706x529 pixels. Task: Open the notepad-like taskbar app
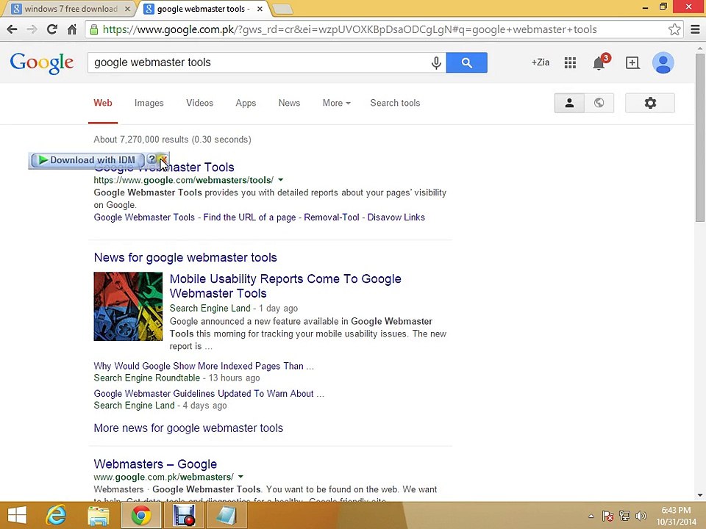227,516
